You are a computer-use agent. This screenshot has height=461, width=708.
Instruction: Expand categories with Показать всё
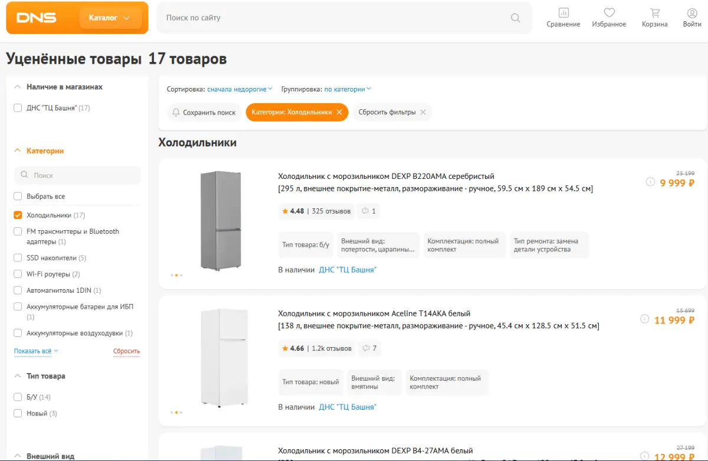click(36, 351)
